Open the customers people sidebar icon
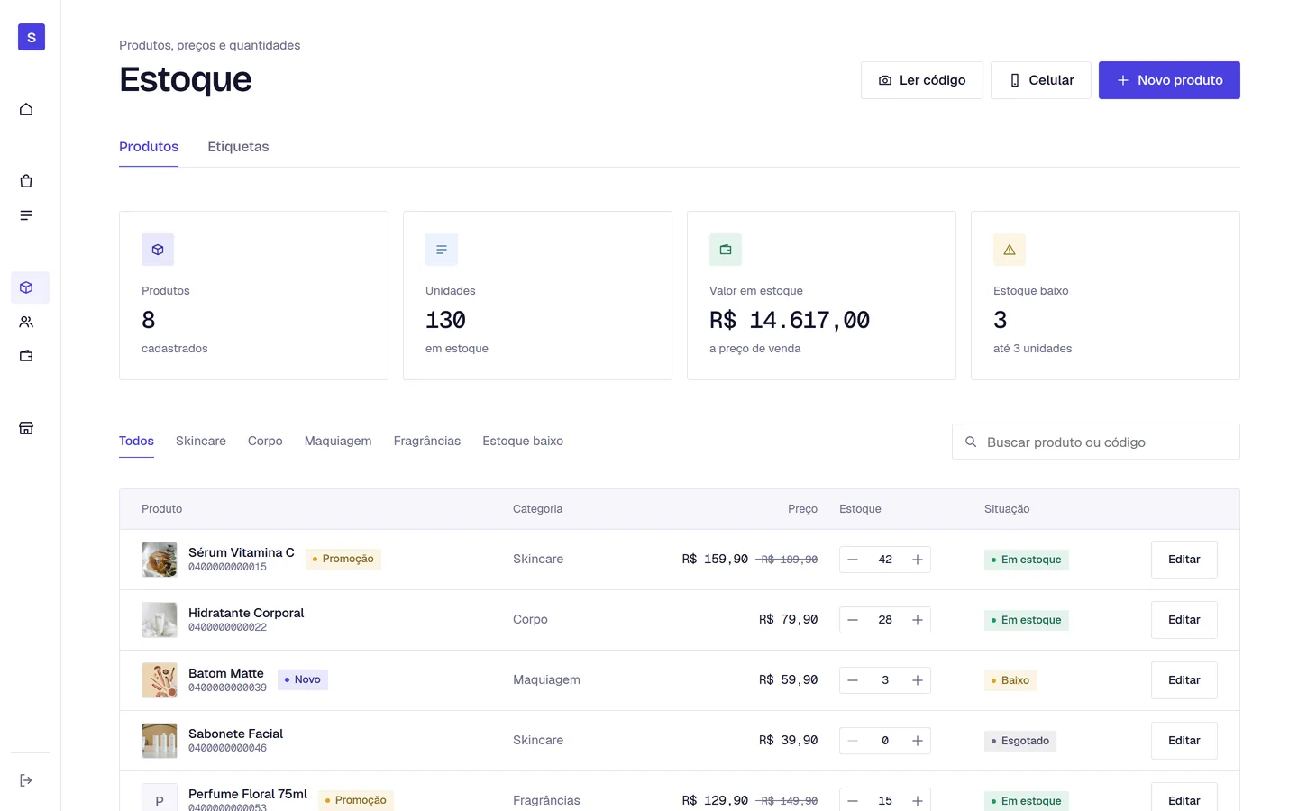Viewport: 1298px width, 811px height. click(x=26, y=322)
